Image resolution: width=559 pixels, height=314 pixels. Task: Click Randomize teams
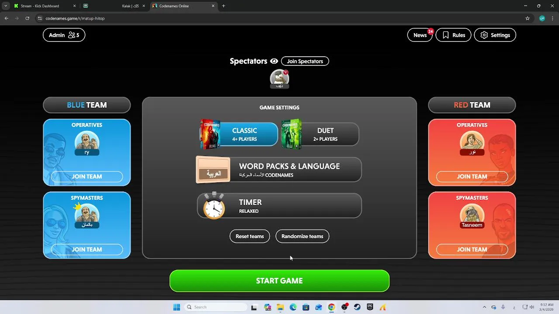pyautogui.click(x=302, y=236)
